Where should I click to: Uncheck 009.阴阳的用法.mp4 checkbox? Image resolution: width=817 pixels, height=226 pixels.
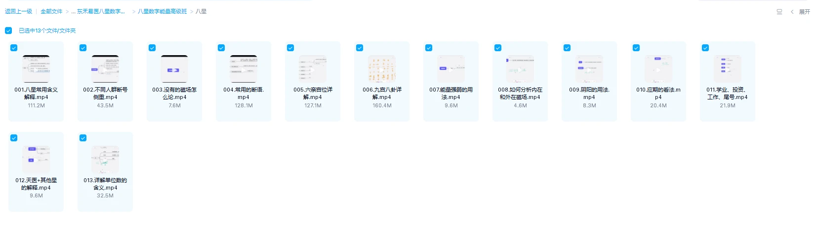[567, 48]
